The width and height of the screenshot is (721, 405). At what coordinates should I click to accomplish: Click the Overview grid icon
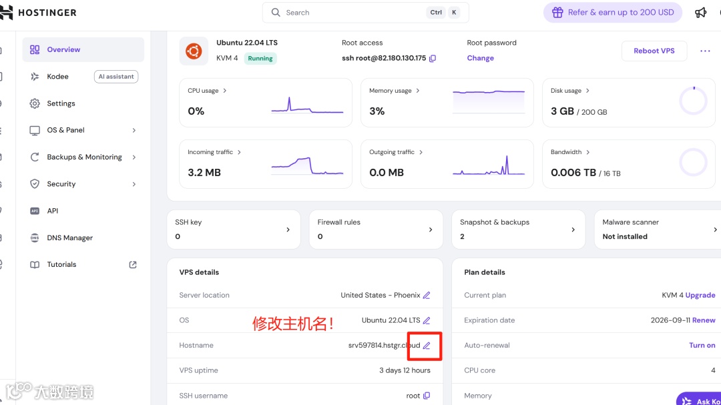(35, 49)
